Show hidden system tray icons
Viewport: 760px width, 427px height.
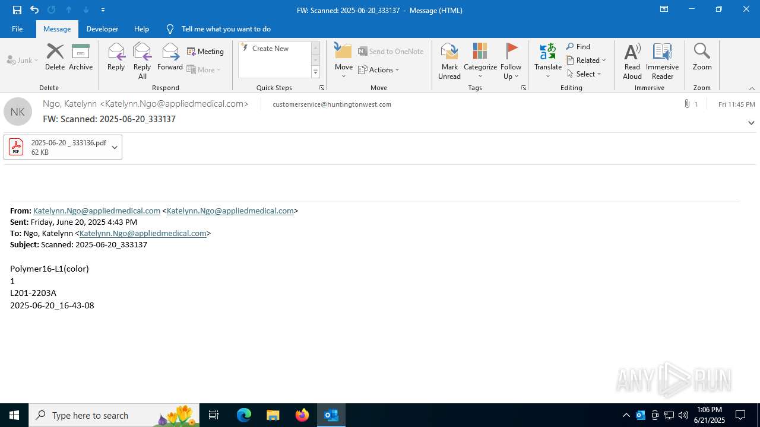click(626, 415)
